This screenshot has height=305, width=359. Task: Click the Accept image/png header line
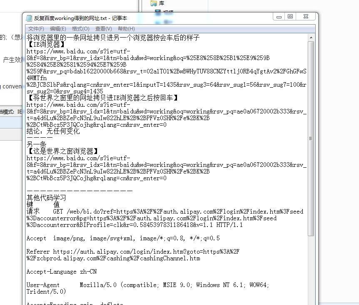123,238
